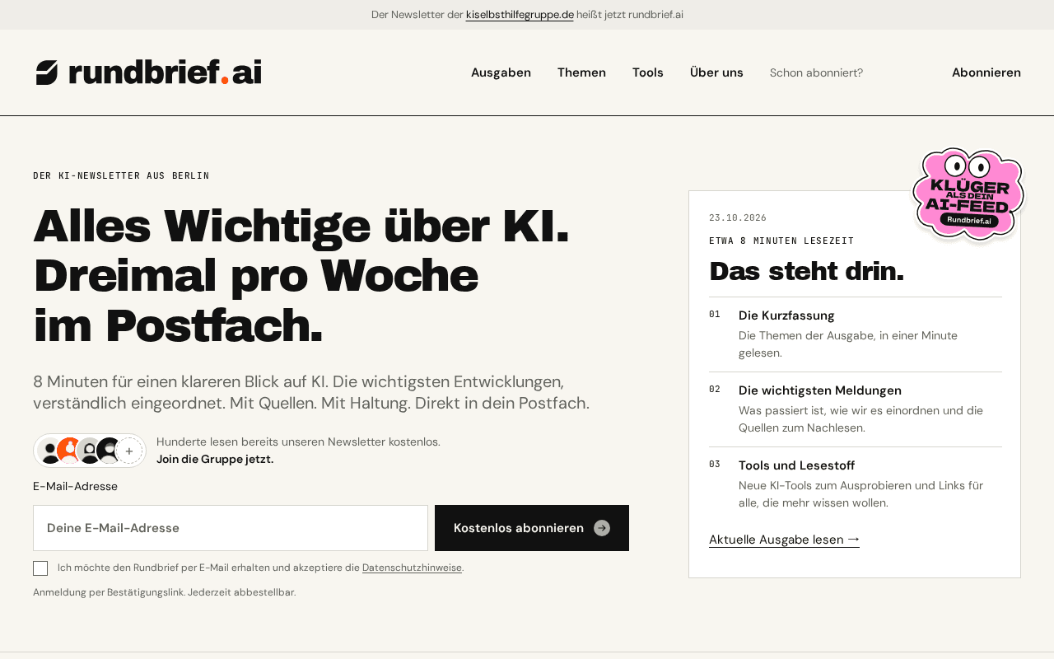The width and height of the screenshot is (1054, 659).
Task: Click the Schon abonniert? link
Action: click(x=816, y=72)
